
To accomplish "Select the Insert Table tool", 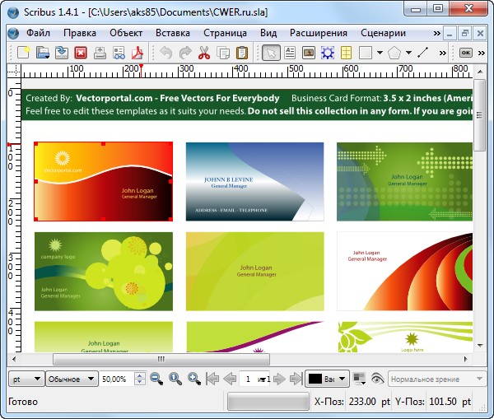I will click(346, 53).
